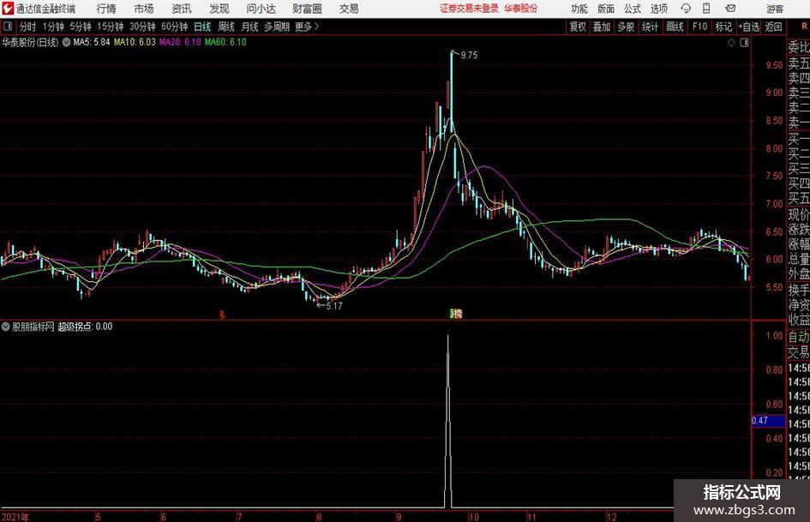Screen dimensions: 810x522
Task: Select the 日线 daily period tab
Action: tap(202, 27)
